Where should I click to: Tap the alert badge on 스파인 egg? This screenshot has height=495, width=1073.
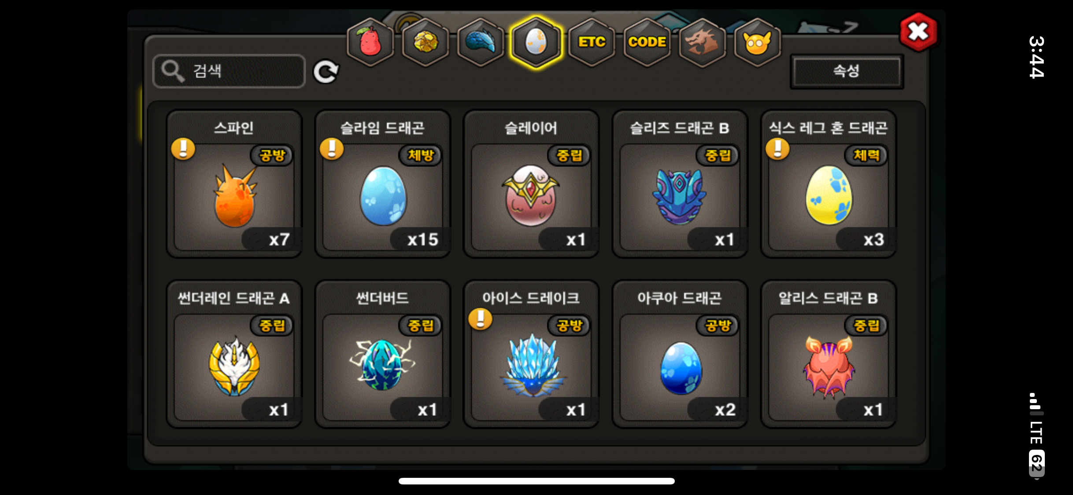183,149
